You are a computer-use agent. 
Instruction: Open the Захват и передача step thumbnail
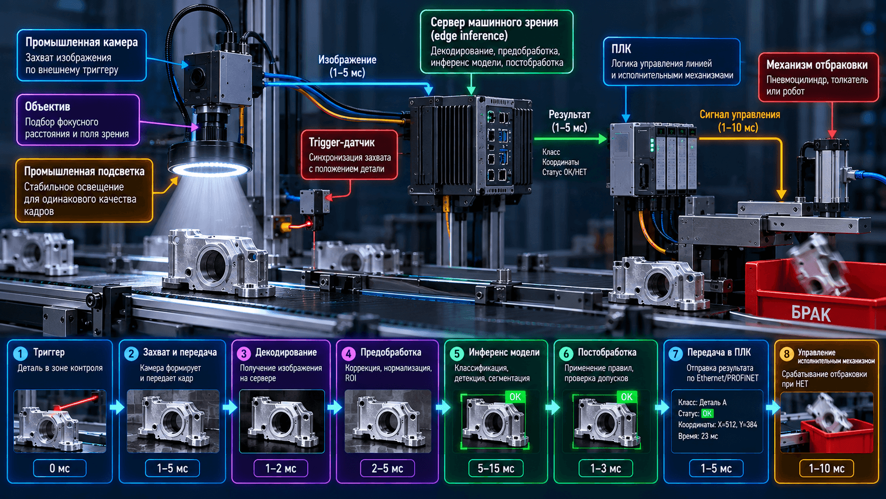point(173,422)
